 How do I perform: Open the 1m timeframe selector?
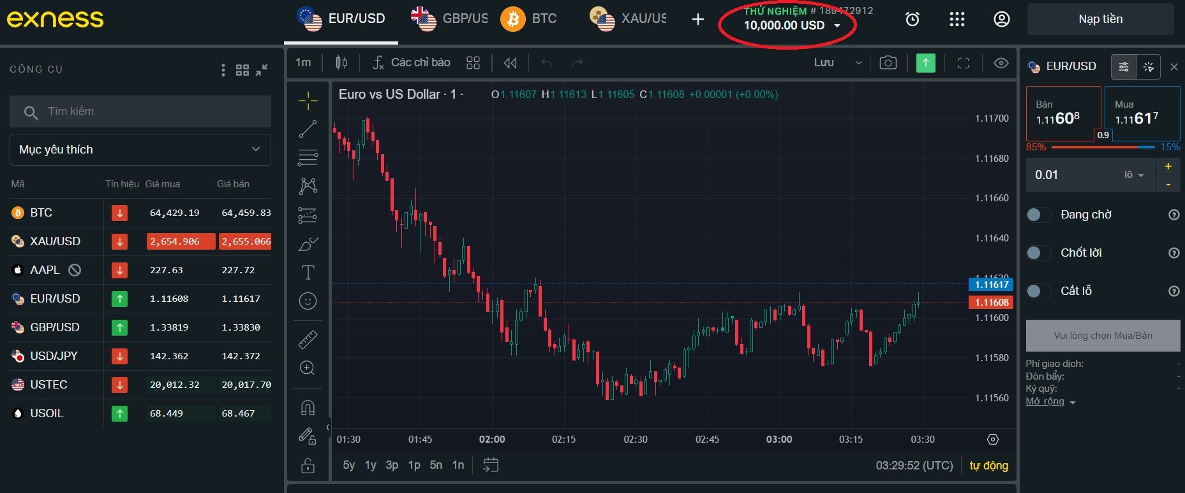pos(303,62)
